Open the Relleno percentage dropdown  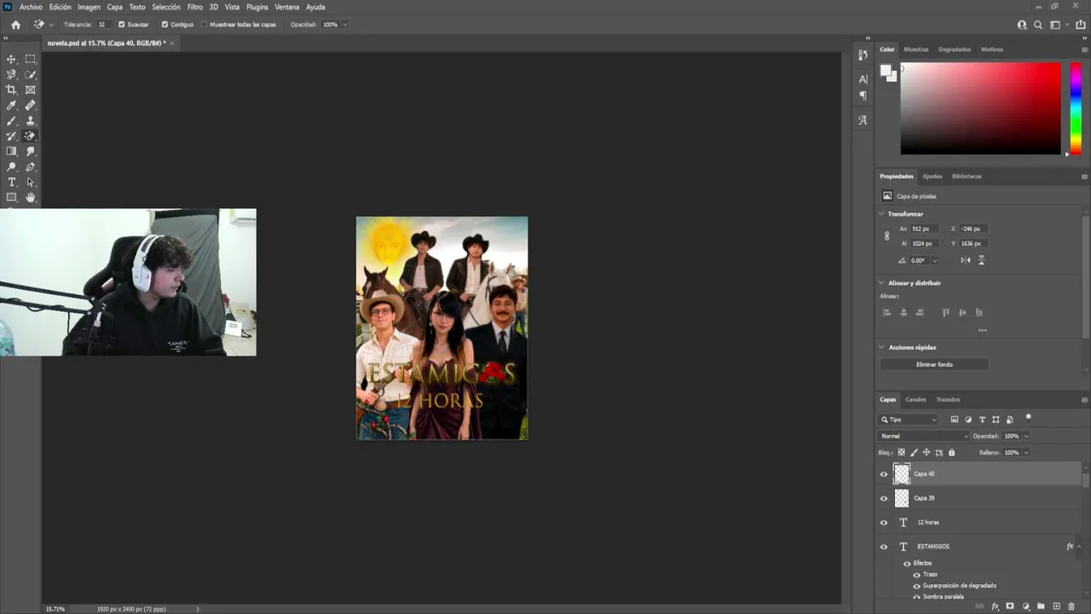coord(1026,453)
